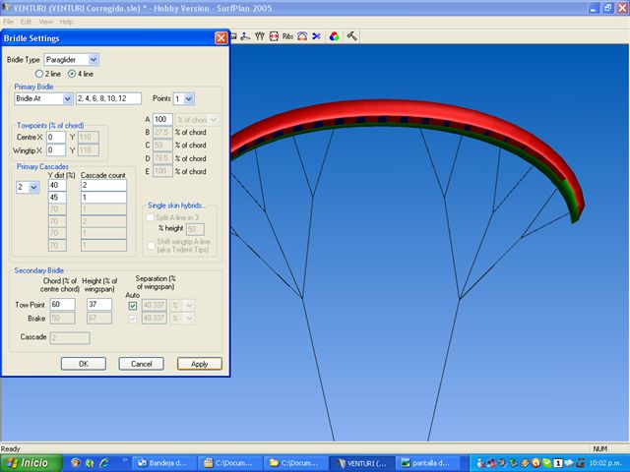Click the red-framed panel toolbar icon
The width and height of the screenshot is (630, 472).
(x=274, y=36)
